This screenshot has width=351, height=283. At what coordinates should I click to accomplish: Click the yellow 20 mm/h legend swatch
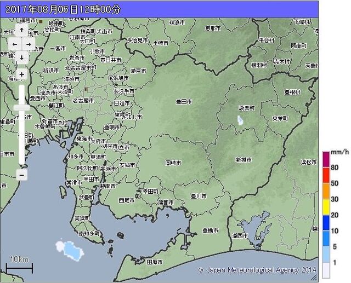point(326,207)
